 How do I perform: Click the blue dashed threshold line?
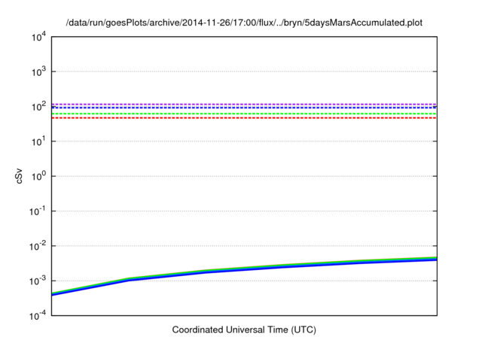tap(244, 108)
